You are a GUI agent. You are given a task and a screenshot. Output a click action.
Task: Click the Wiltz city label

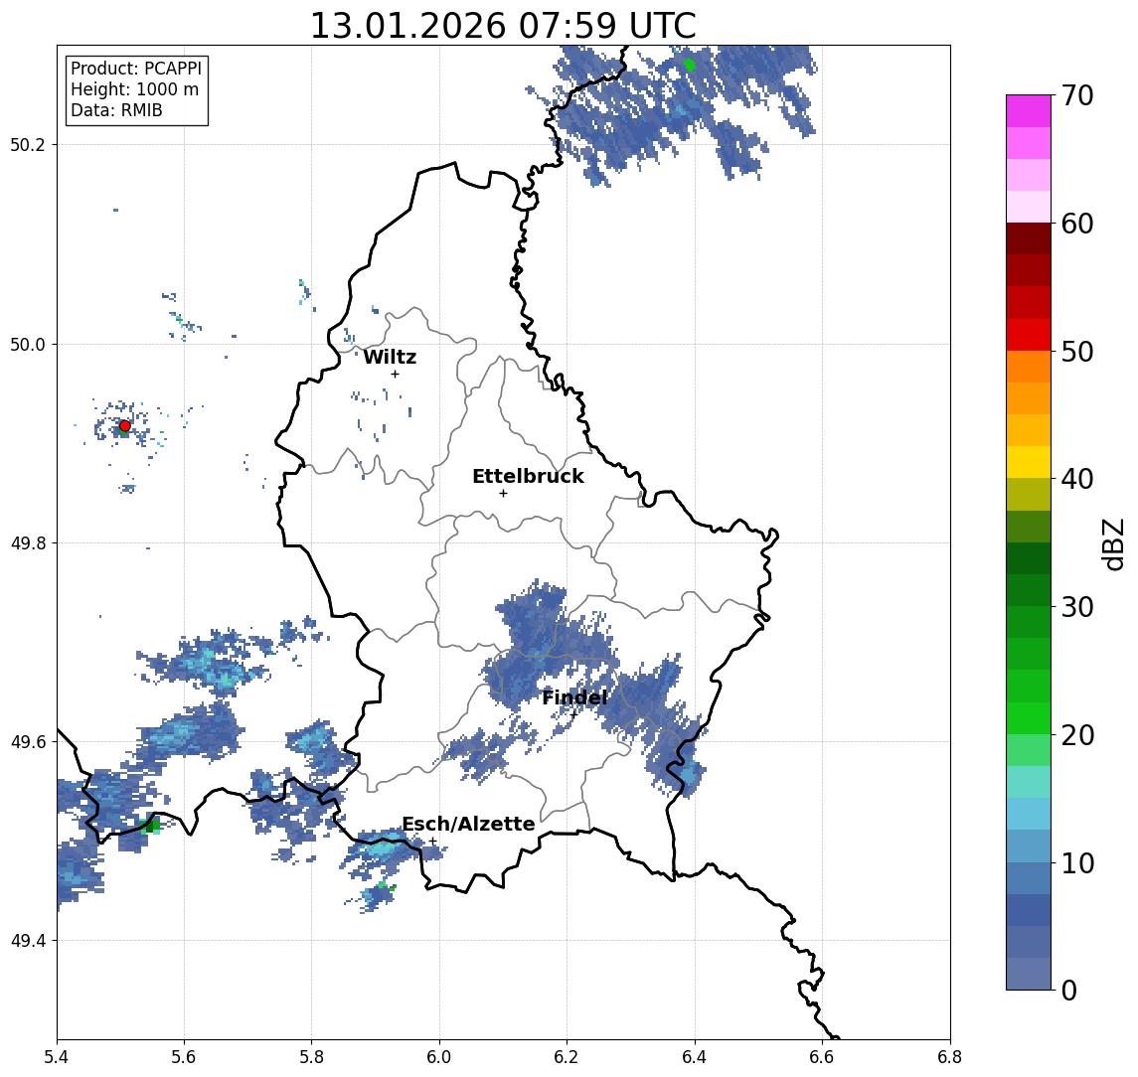coord(390,357)
